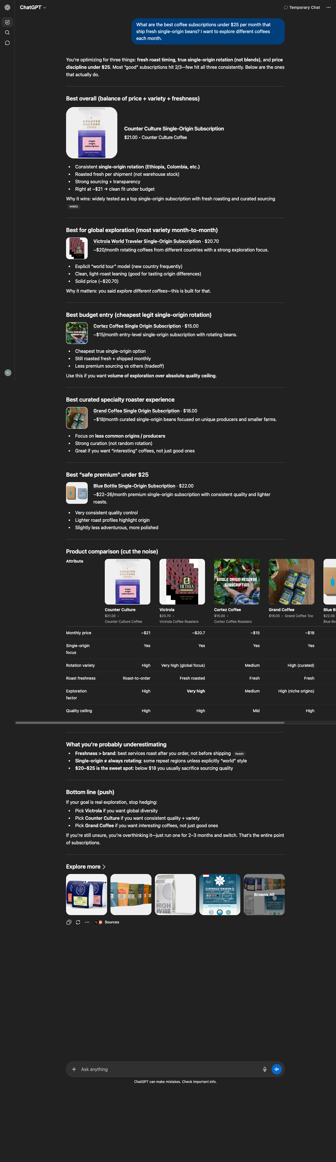Open Victrola World Traveler Single-Origin Subscription link
The height and width of the screenshot is (1162, 336).
click(147, 241)
